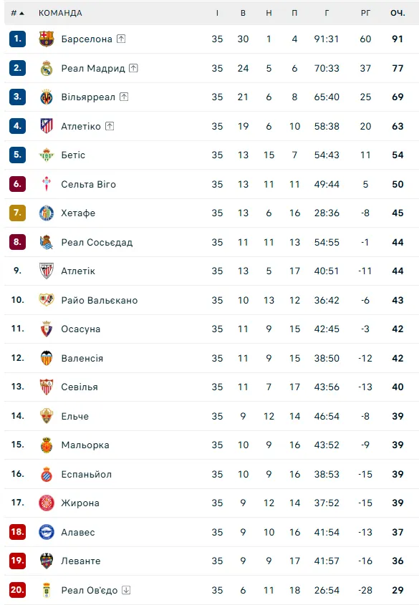This screenshot has width=419, height=605.
Task: Click relegation arrow icon beside Реал Ов'єдо
Action: click(126, 590)
